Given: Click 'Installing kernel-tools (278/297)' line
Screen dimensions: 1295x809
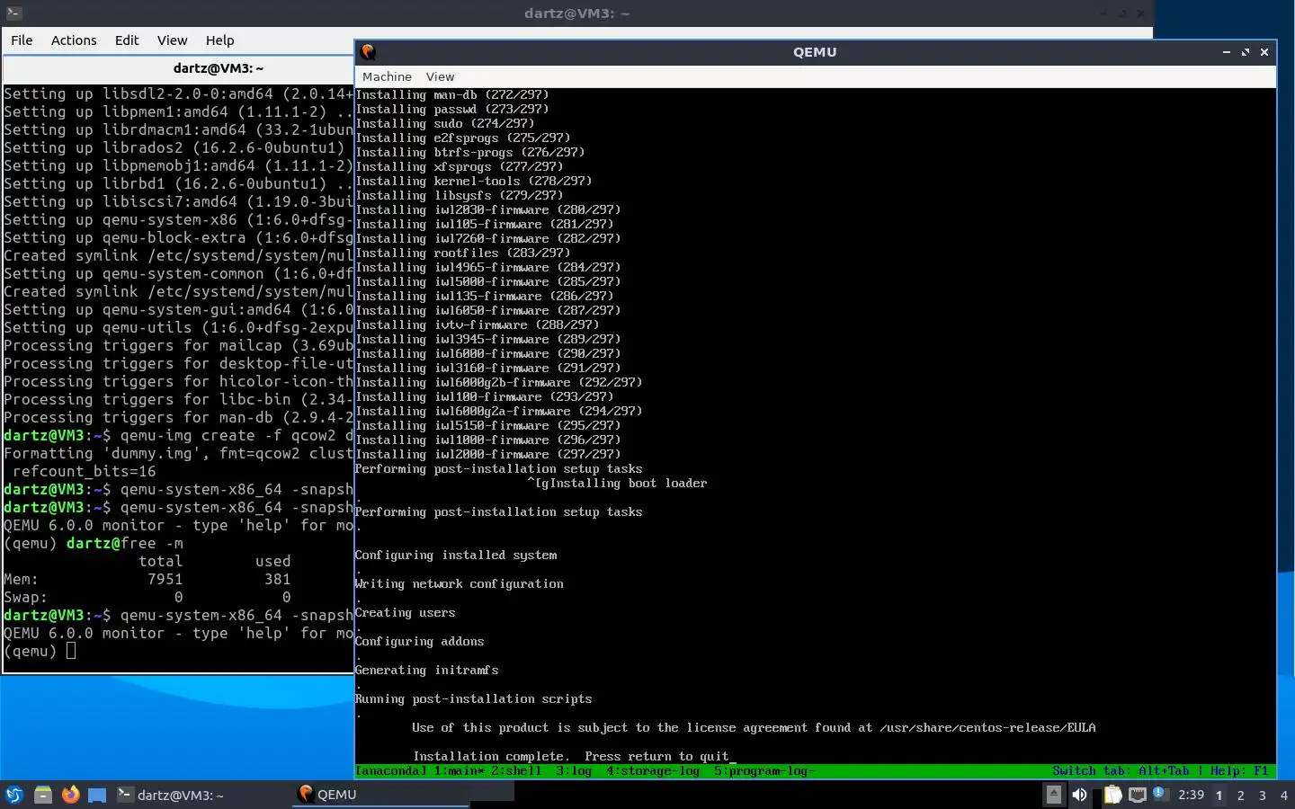Looking at the screenshot, I should click(473, 182).
